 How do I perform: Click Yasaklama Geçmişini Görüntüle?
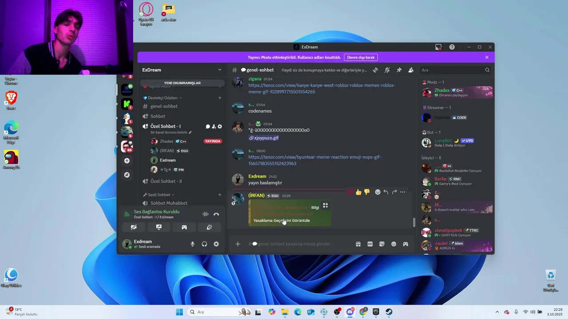point(281,220)
